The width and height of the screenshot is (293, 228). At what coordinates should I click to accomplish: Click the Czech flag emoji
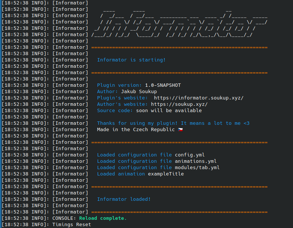click(x=181, y=130)
